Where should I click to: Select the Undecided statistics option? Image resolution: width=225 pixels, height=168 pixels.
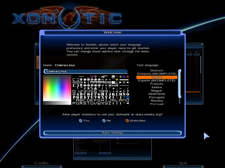tap(135, 120)
